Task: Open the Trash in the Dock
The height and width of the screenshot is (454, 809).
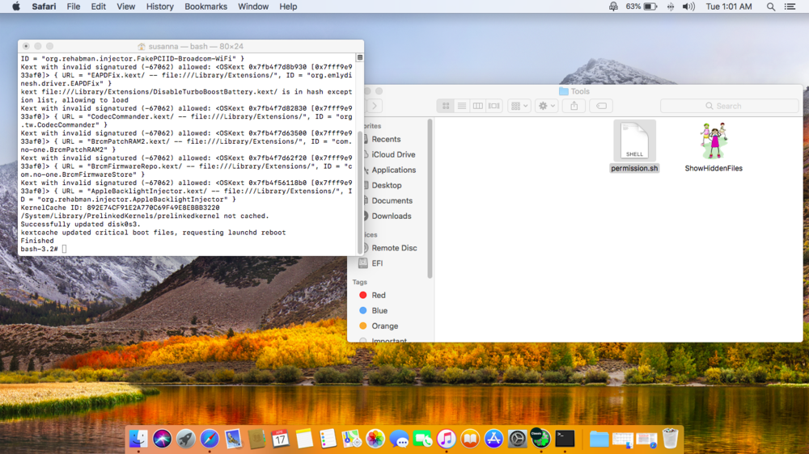Action: click(671, 439)
